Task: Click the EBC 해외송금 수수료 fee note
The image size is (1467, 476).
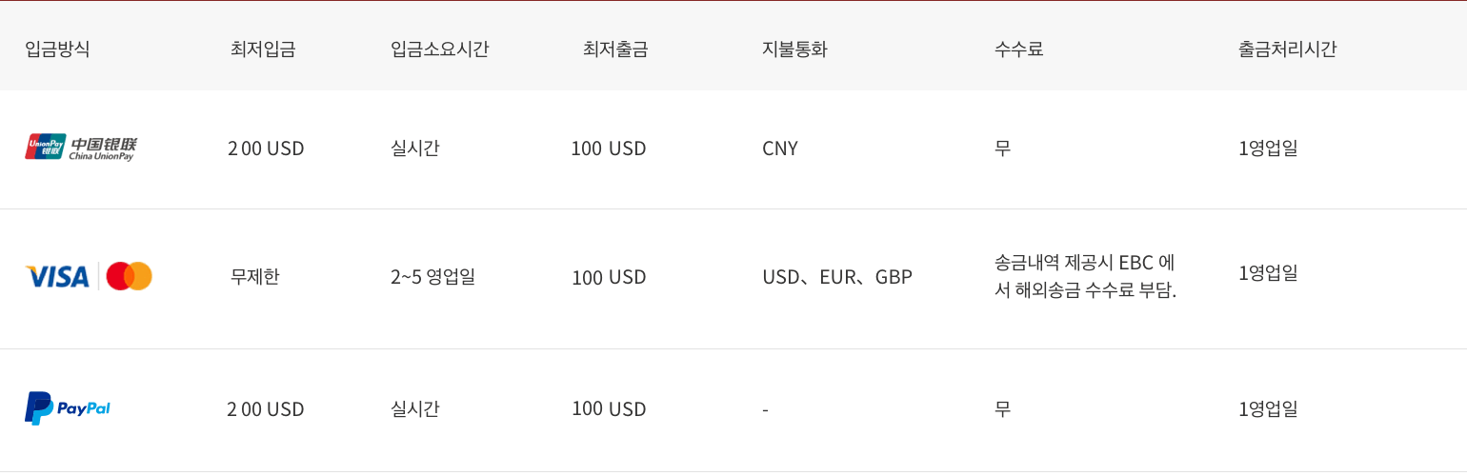Action: [1085, 276]
